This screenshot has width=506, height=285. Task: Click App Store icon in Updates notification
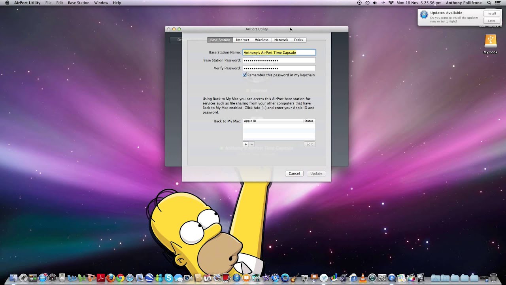tap(424, 15)
